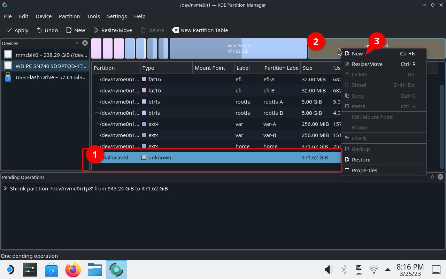
Task: Select nvme0n1p8 block in partition bar
Action: [x=238, y=48]
